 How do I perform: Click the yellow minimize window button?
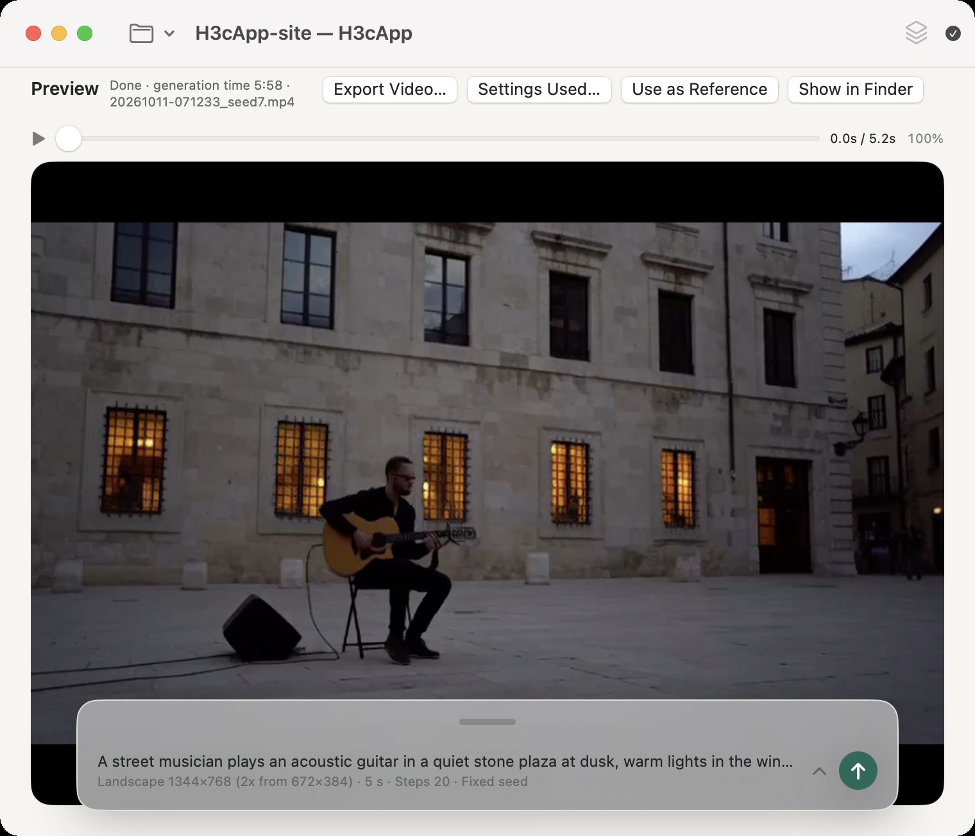(x=59, y=33)
